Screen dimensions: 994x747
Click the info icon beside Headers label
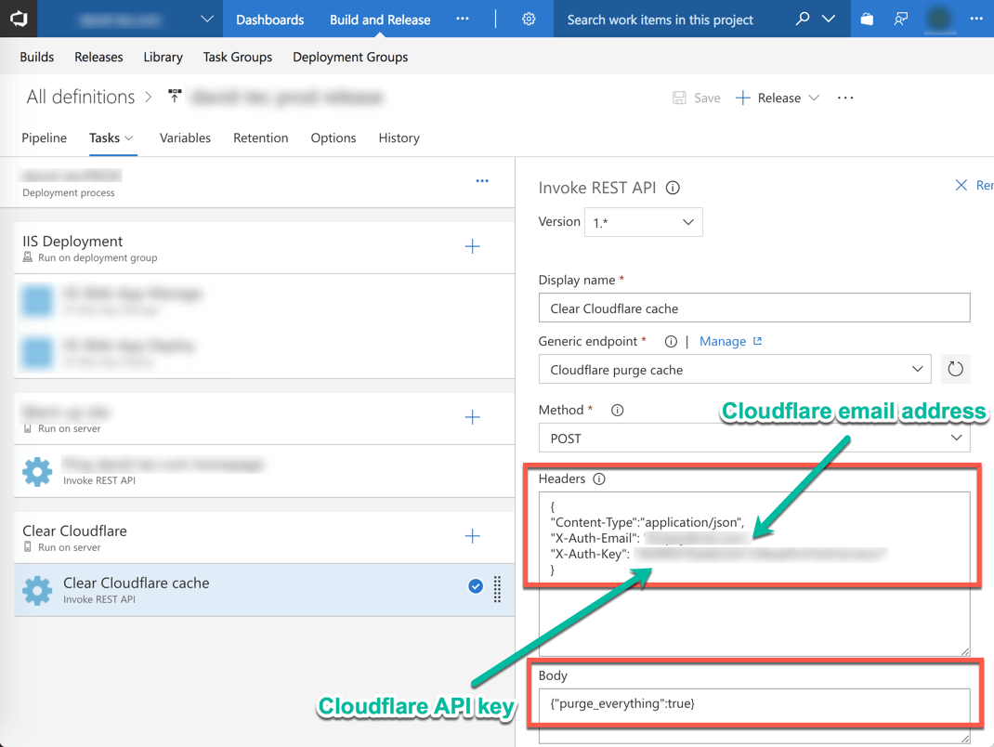click(599, 479)
